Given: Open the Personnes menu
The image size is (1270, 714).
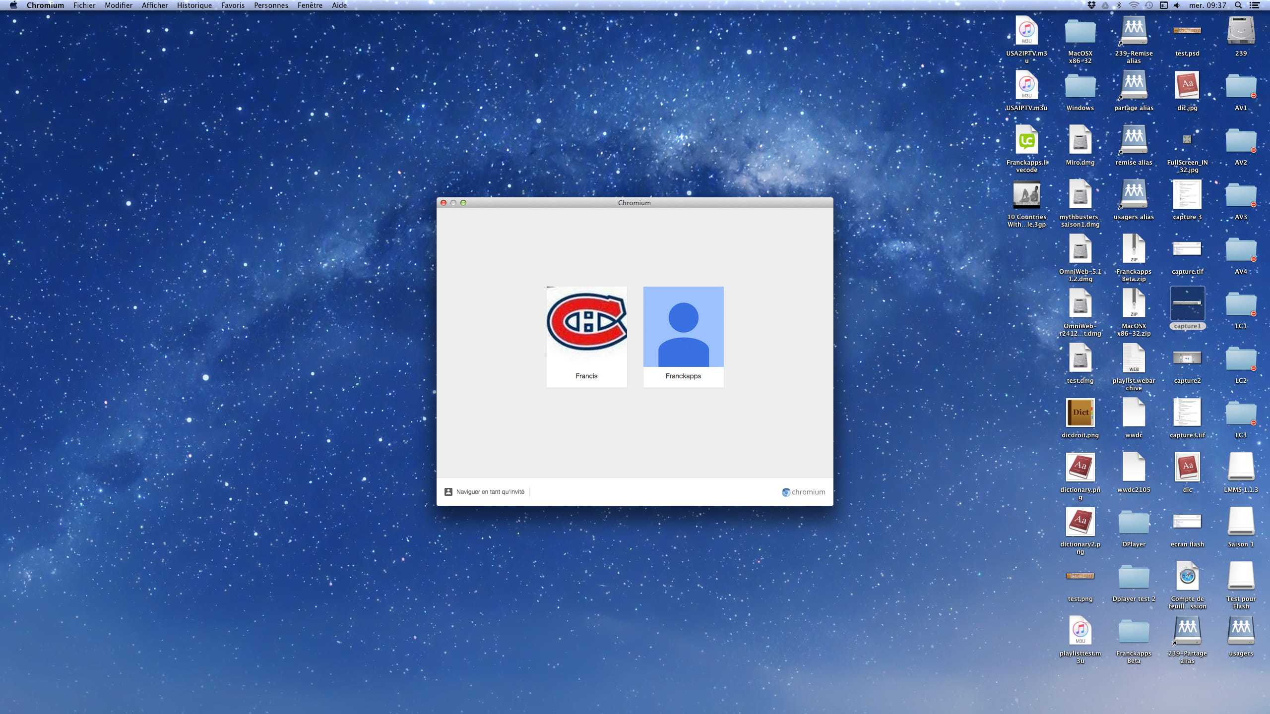Looking at the screenshot, I should [271, 5].
